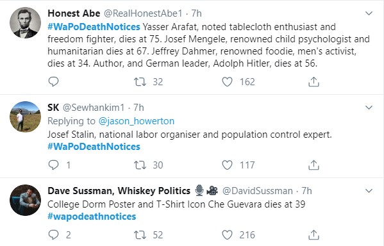The image size is (384, 246).
Task: Like Honest Abe's tweet with 162 likes
Action: tap(227, 82)
